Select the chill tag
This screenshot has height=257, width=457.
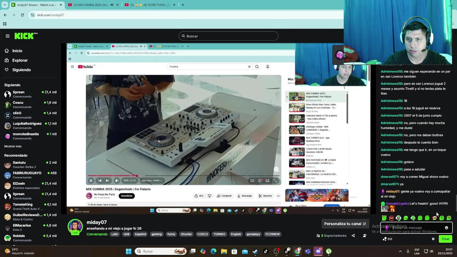tap(126, 234)
